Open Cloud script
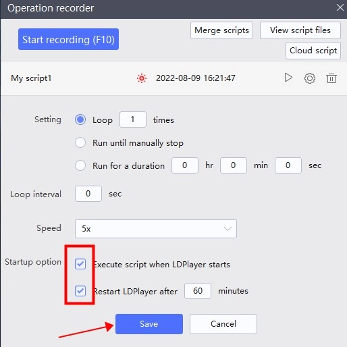This screenshot has width=347, height=347. pos(313,51)
